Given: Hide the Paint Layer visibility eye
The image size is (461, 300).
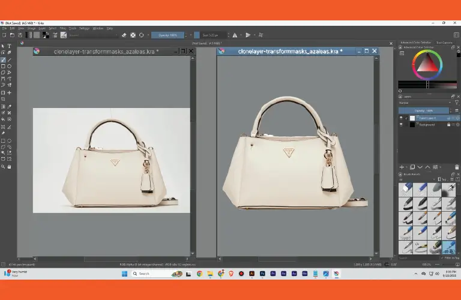Looking at the screenshot, I should tap(401, 118).
